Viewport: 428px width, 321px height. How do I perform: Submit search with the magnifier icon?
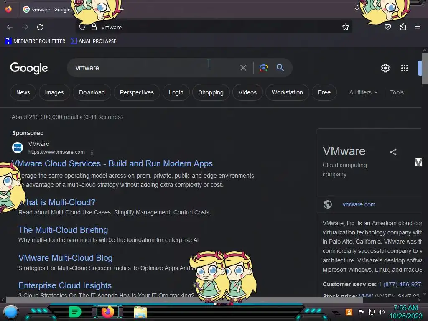(280, 68)
